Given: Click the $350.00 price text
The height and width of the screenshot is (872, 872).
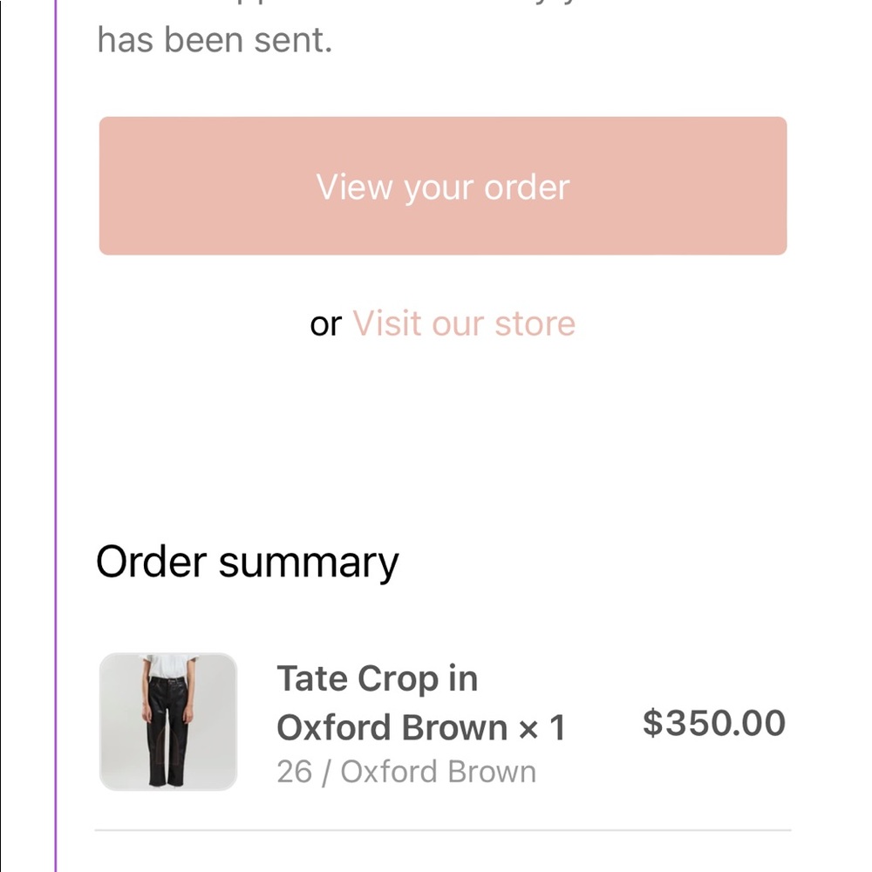Looking at the screenshot, I should pos(713,722).
